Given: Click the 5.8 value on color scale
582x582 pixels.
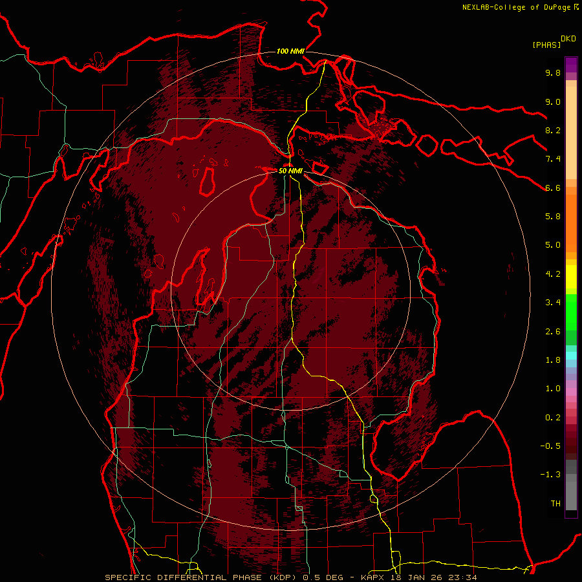Looking at the screenshot, I should click(553, 217).
